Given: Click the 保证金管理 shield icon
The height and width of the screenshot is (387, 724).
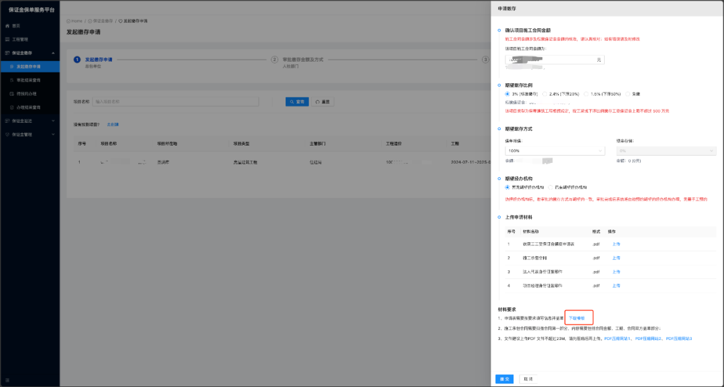Looking at the screenshot, I should coord(7,134).
